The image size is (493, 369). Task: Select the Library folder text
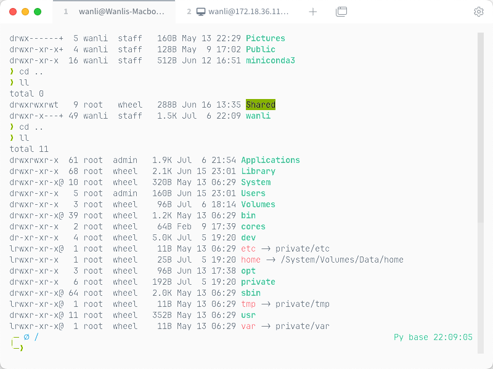tap(258, 171)
